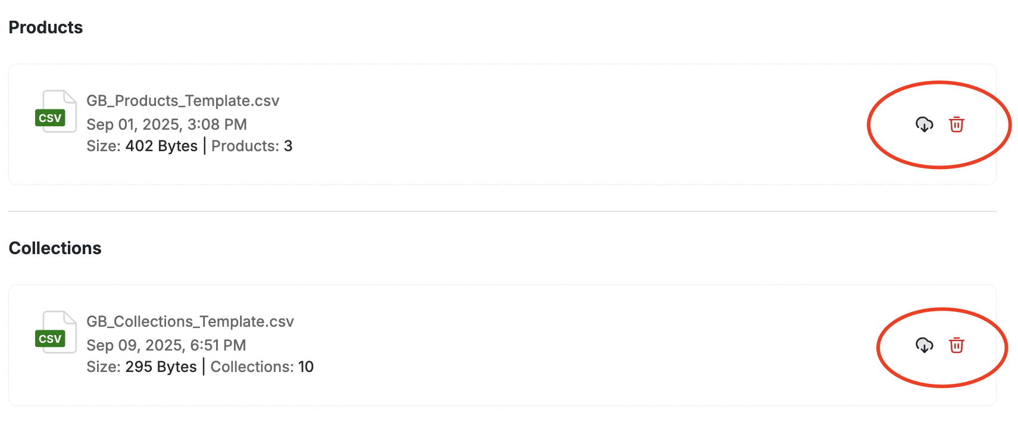Delete GB_Products_Template.csv via the trash icon

957,125
